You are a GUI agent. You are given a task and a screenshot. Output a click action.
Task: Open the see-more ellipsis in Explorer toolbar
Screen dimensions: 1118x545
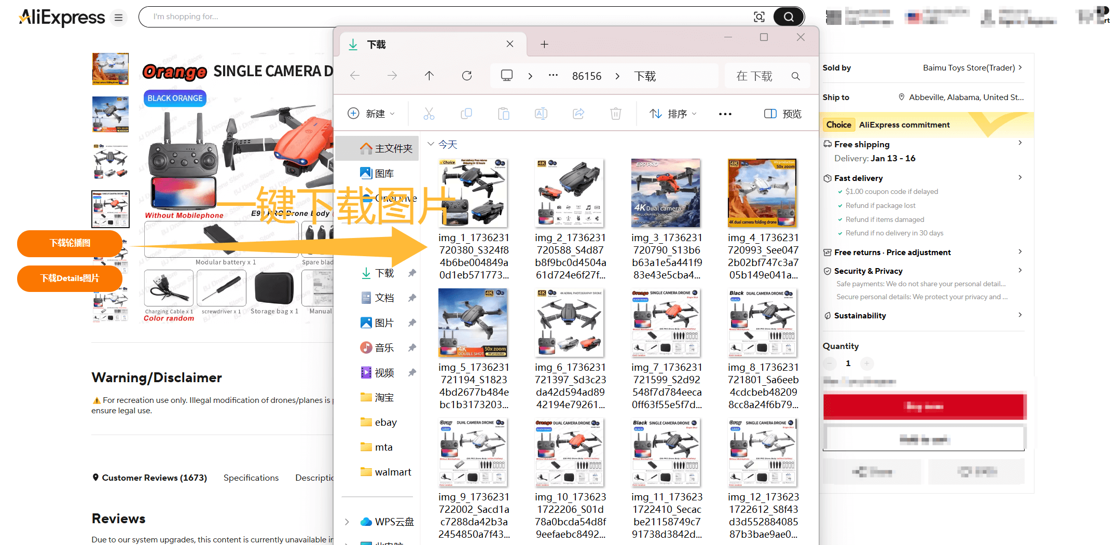point(725,114)
